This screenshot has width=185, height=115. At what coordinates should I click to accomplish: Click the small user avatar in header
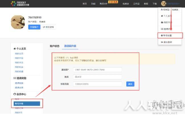coord(164,4)
